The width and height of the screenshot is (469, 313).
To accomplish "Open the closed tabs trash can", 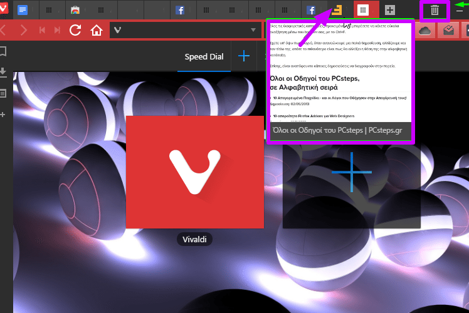I will pos(435,11).
